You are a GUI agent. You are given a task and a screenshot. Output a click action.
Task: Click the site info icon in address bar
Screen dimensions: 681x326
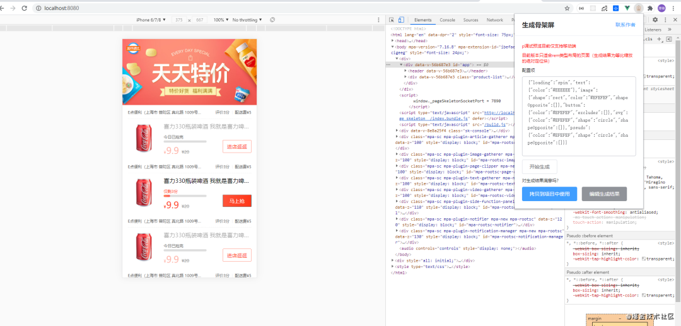pyautogui.click(x=38, y=8)
